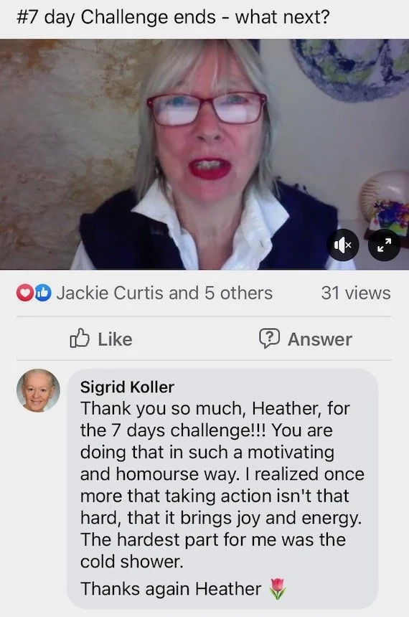Play the video of the woman speaking
Image resolution: width=409 pixels, height=617 pixels.
click(x=204, y=154)
